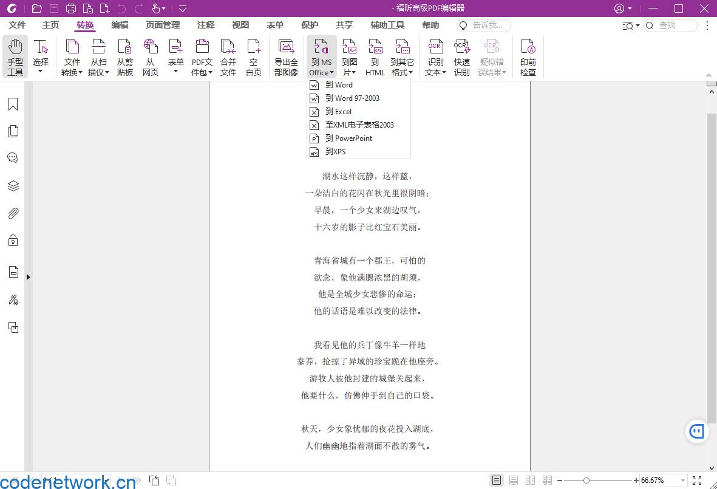Click the 快速识别 quick OCR icon
The image size is (717, 489).
click(x=461, y=56)
